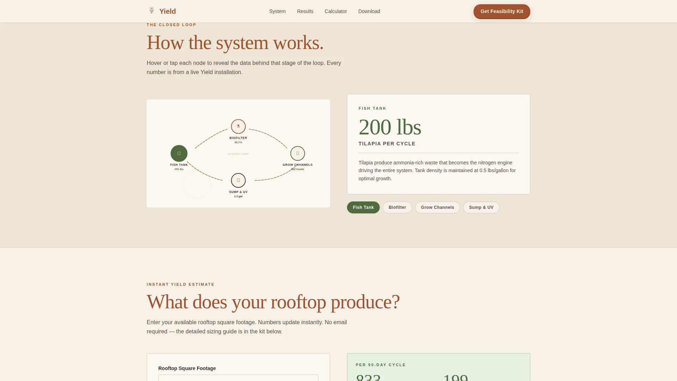Select the Biofilter node circle

pyautogui.click(x=238, y=126)
